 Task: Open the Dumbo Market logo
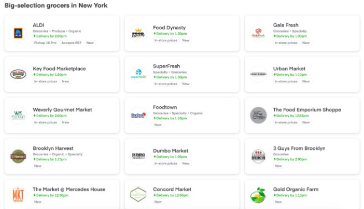(x=139, y=156)
